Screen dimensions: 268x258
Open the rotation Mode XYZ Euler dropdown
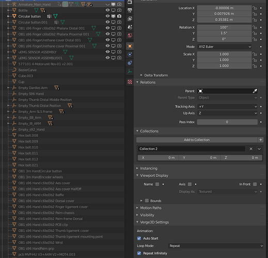(x=225, y=46)
